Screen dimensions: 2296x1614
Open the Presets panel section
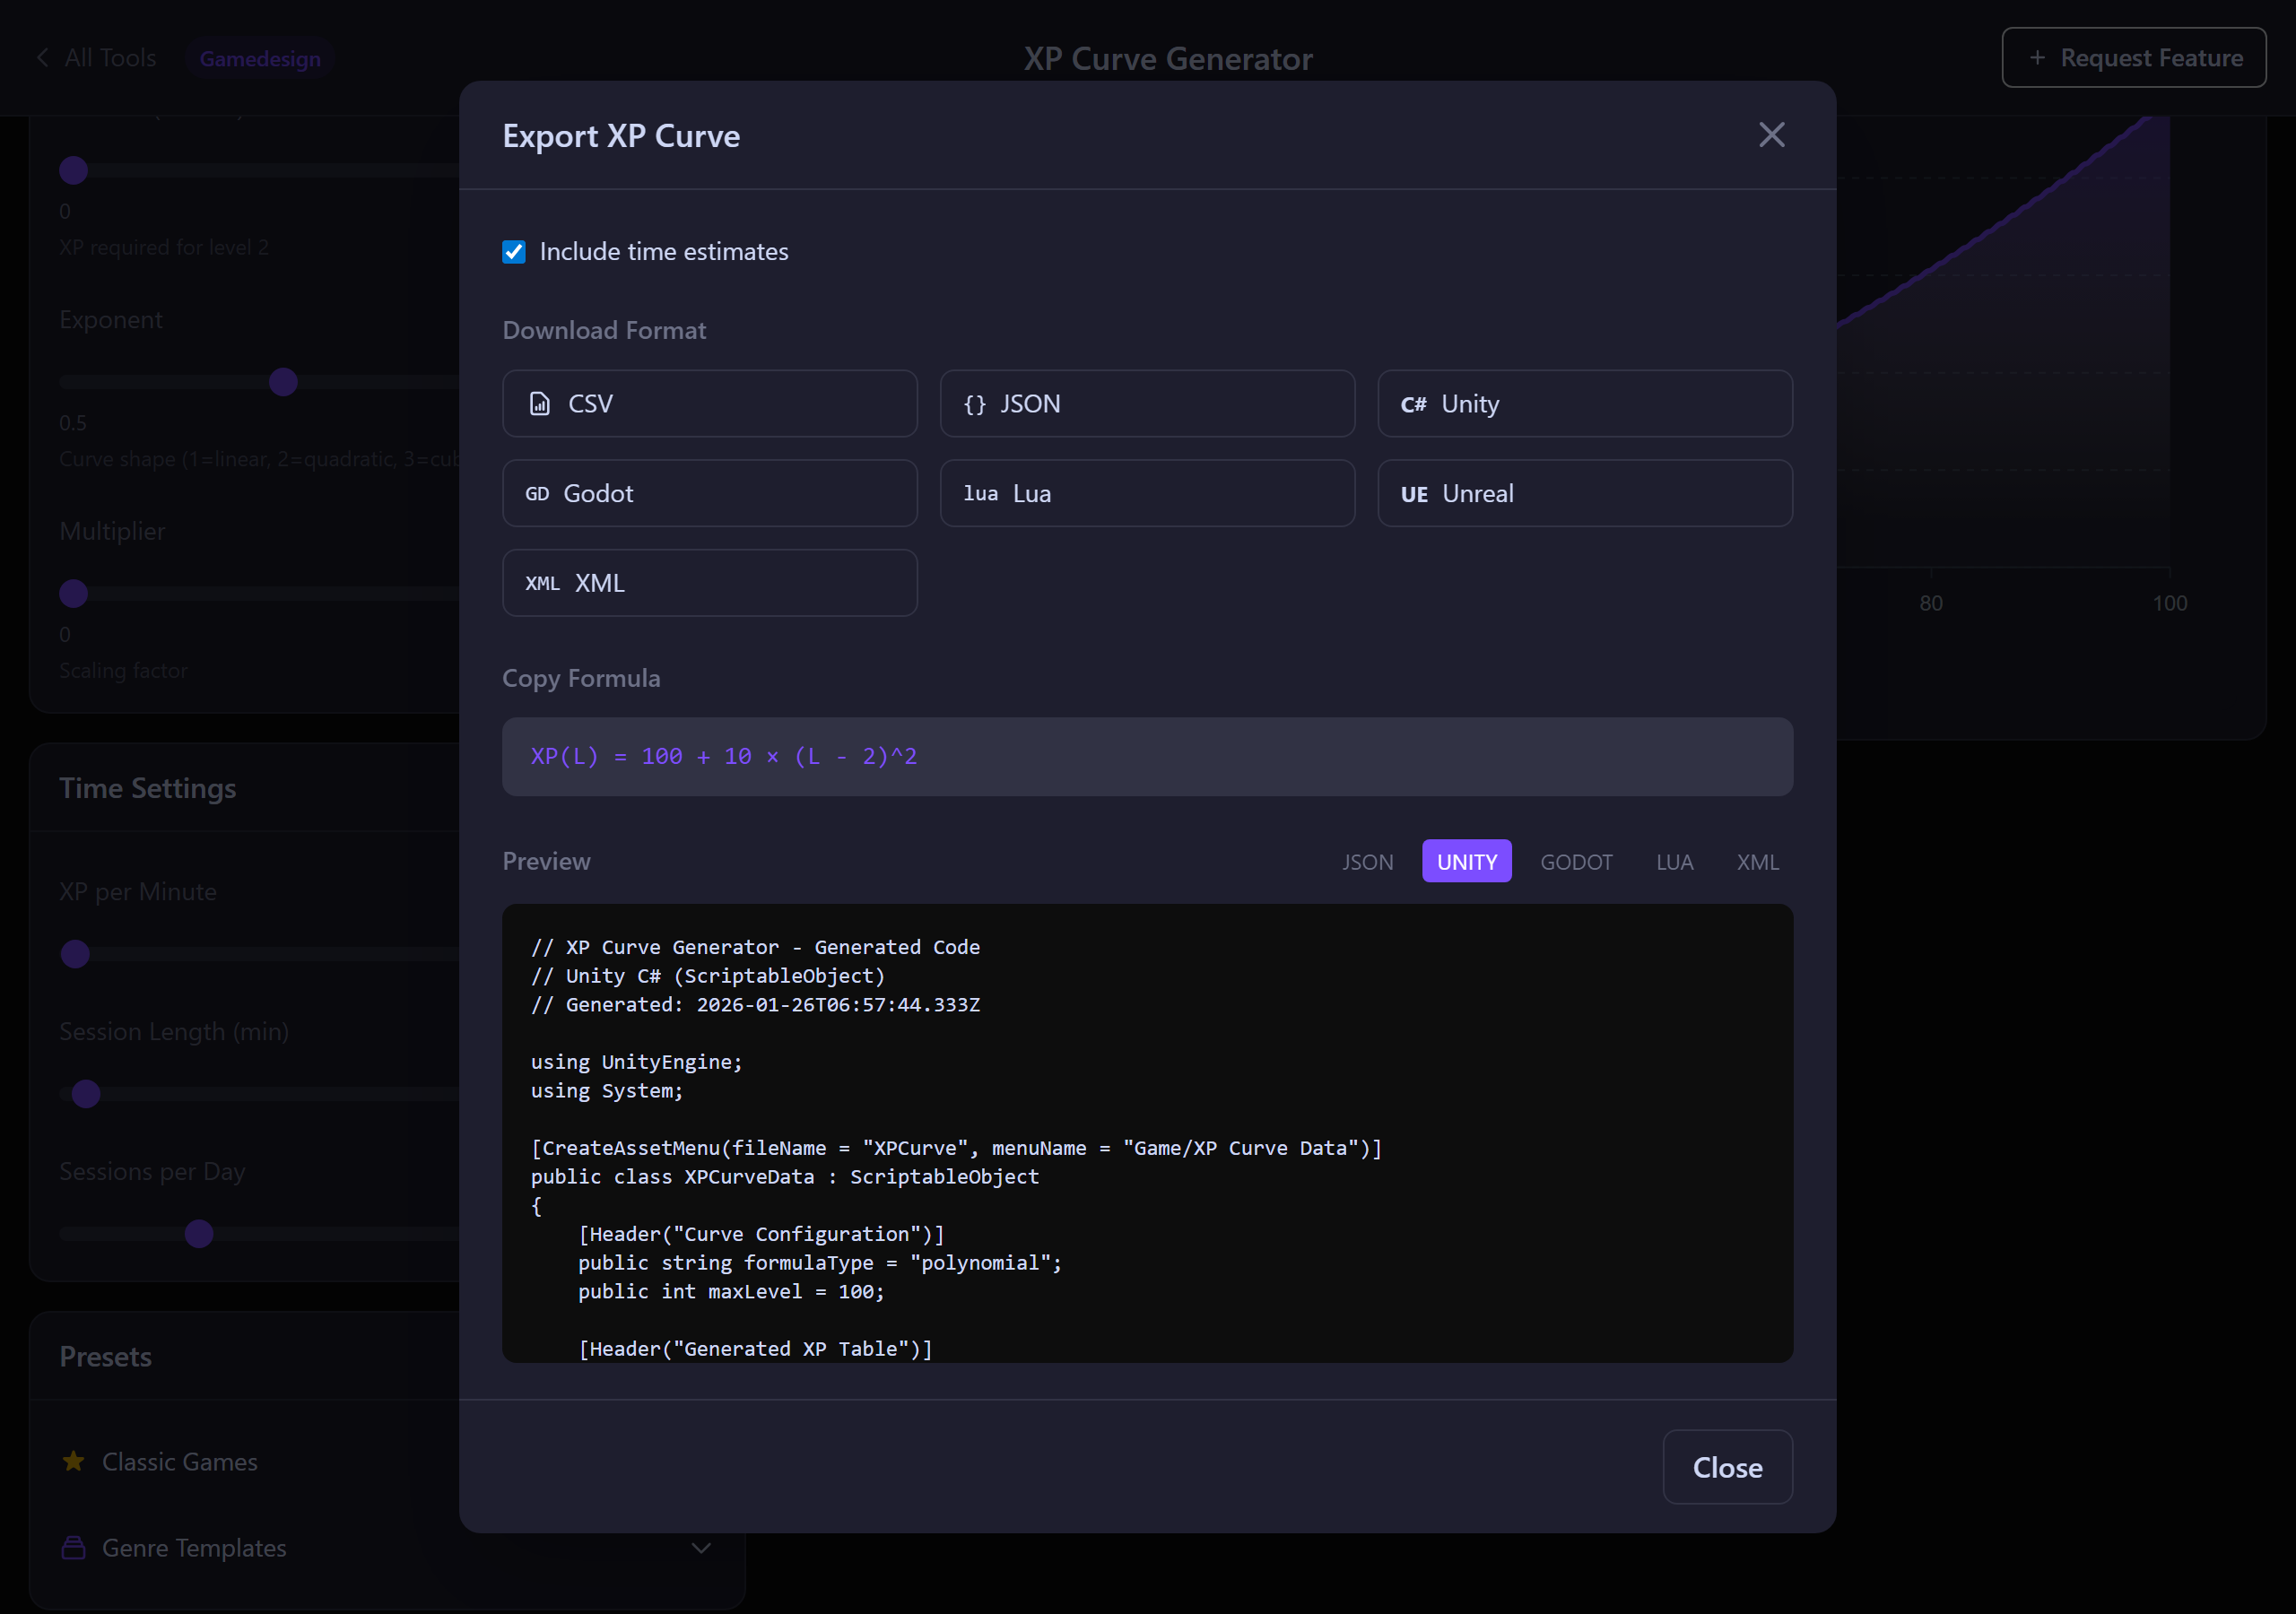click(x=106, y=1356)
